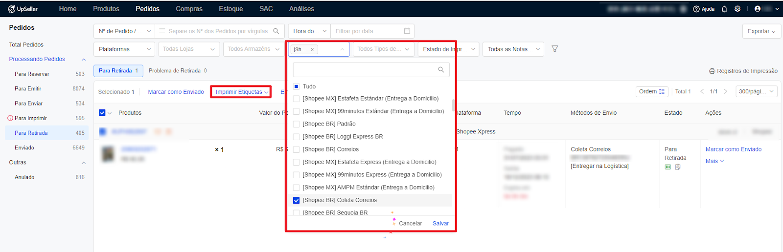Open the notifications bell
The height and width of the screenshot is (252, 783).
[724, 9]
